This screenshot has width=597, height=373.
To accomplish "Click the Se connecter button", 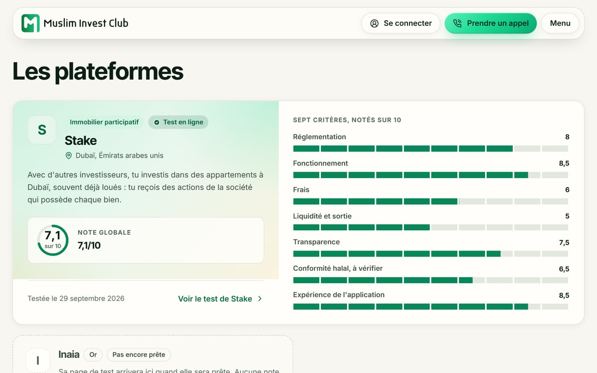I will (401, 23).
